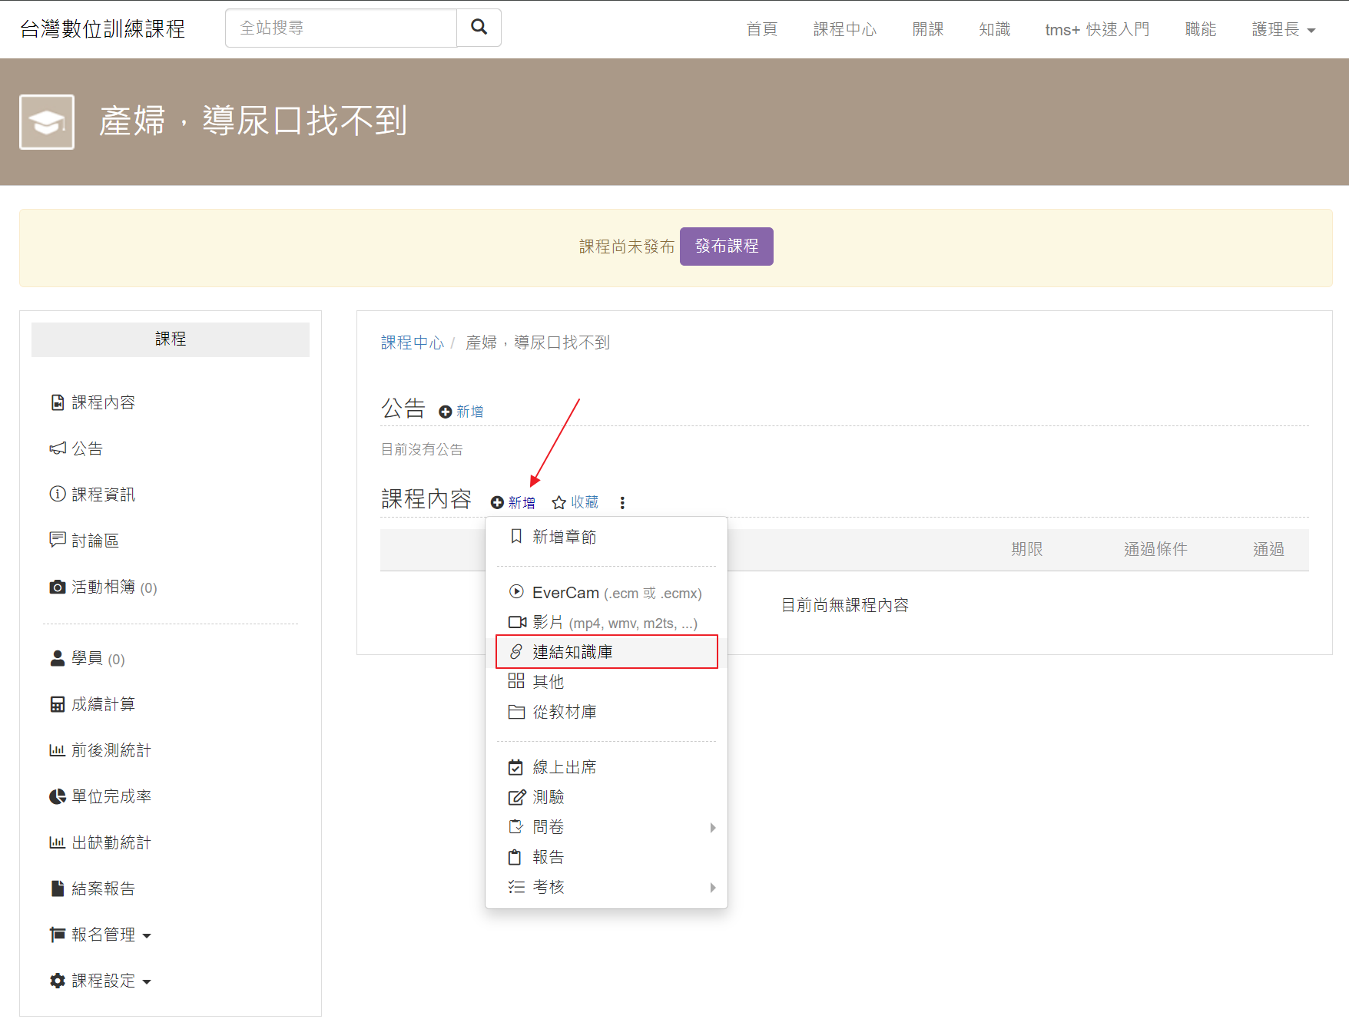The width and height of the screenshot is (1349, 1029).
Task: Click the bar chart icon for 前後測統計
Action: [x=58, y=750]
